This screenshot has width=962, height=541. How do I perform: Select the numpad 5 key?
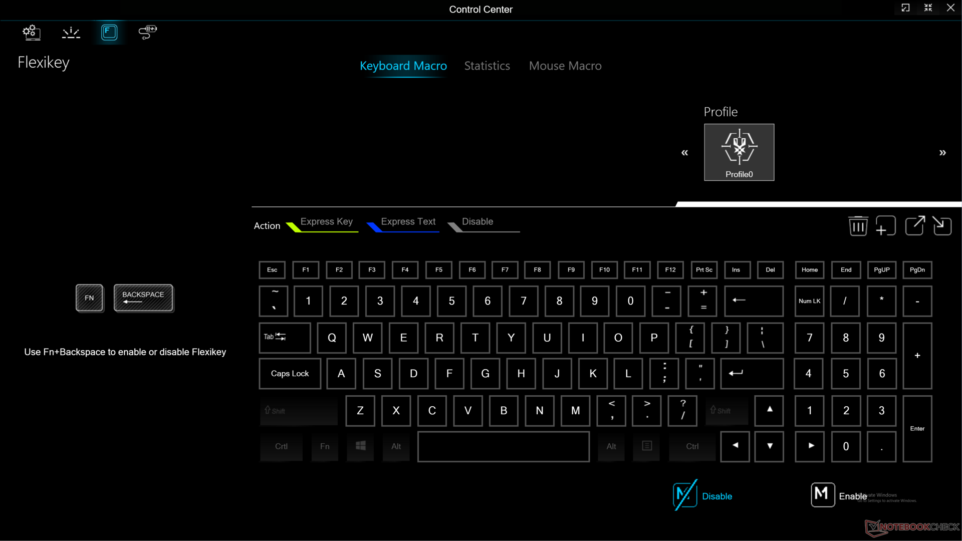(846, 374)
